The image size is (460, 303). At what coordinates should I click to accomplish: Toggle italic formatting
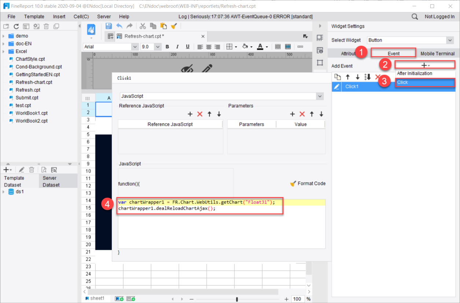177,47
